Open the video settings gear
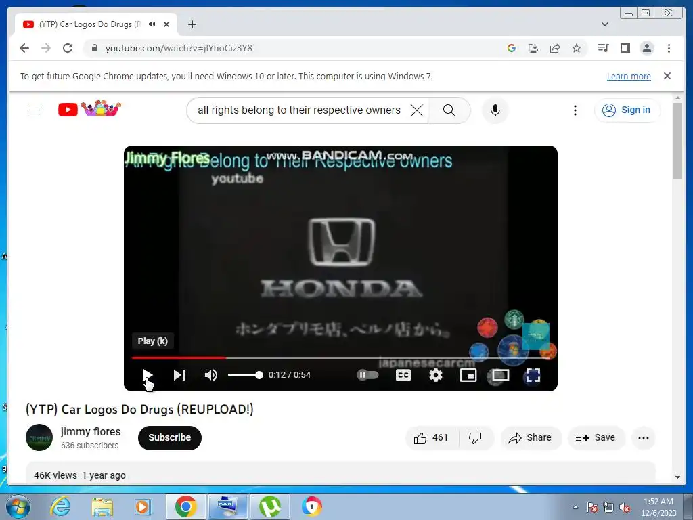Image resolution: width=693 pixels, height=520 pixels. (x=436, y=375)
